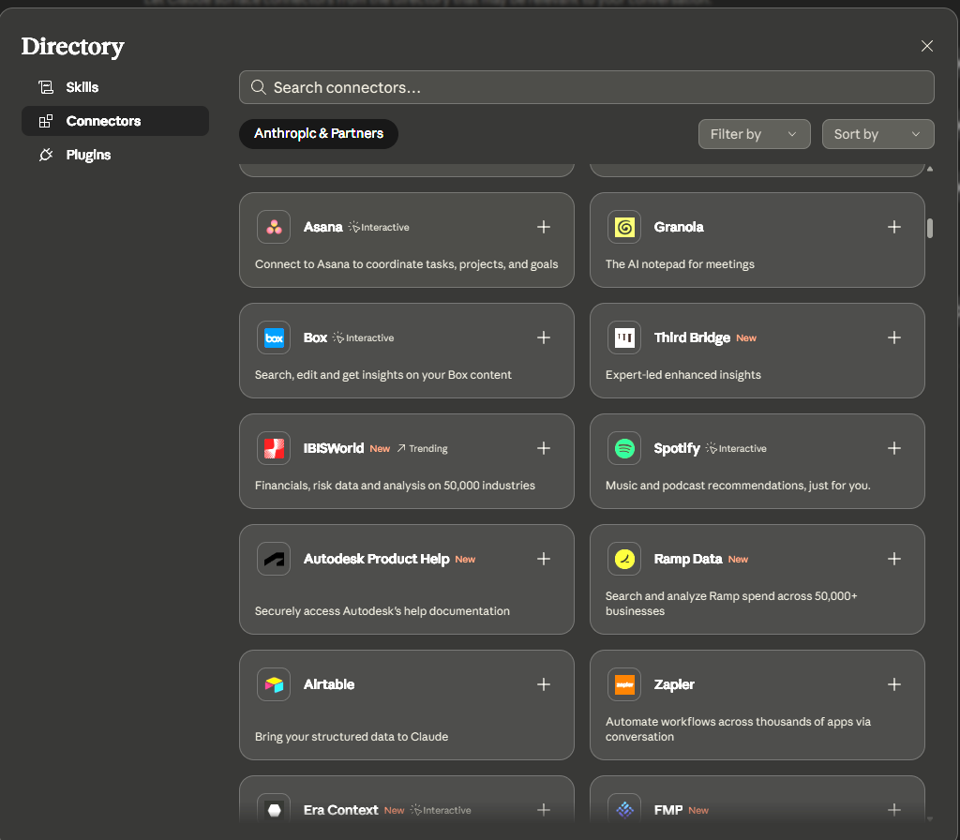Select the Anthropic & Partners tab
This screenshot has width=960, height=840.
point(319,133)
